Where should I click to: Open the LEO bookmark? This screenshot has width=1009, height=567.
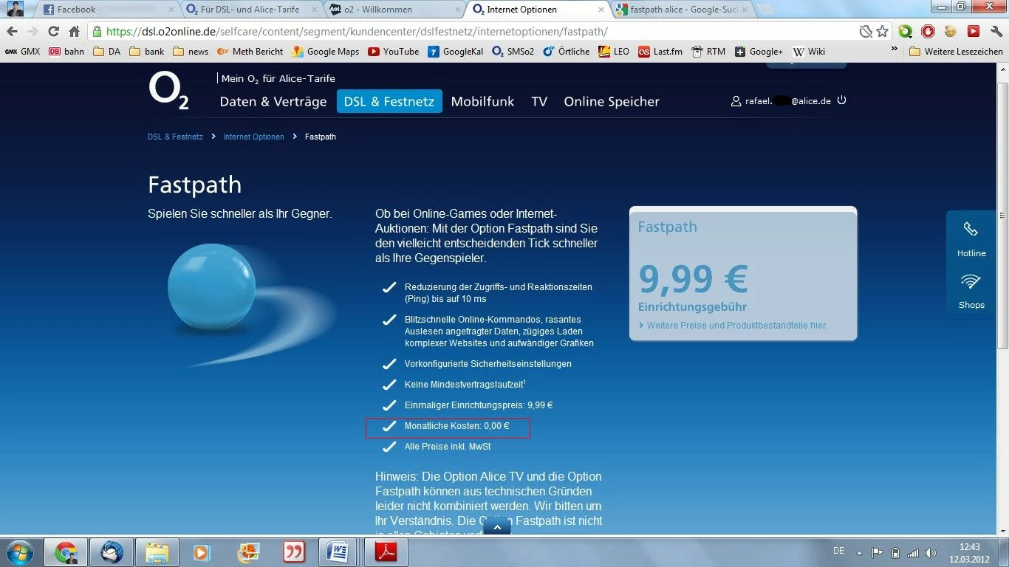point(614,52)
